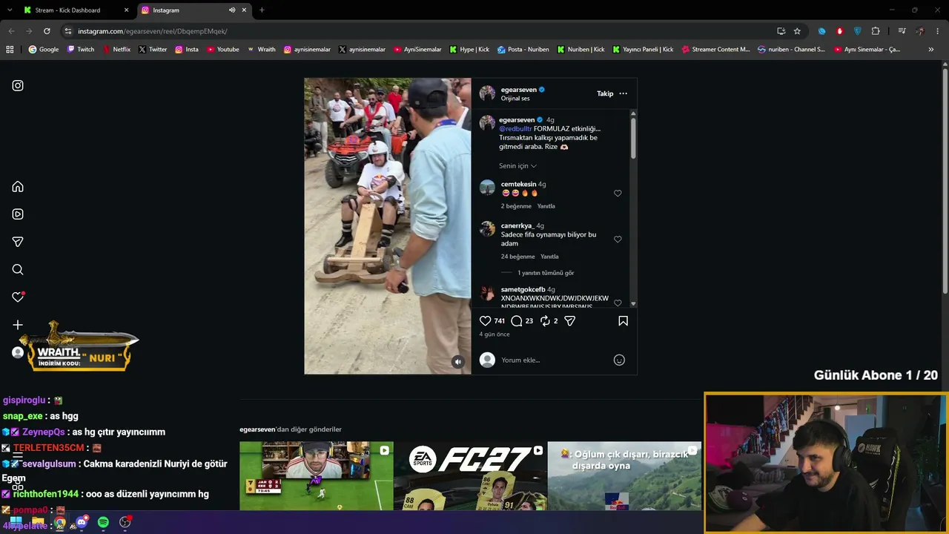The width and height of the screenshot is (949, 534).
Task: Open Instagram search from the sidebar
Action: (18, 270)
